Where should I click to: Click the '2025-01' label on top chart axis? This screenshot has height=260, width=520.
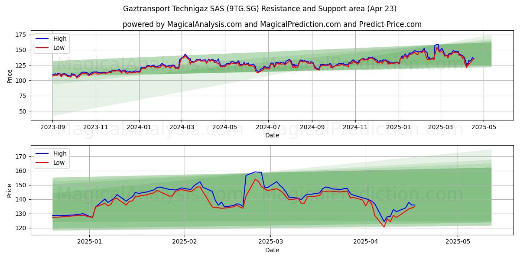[398, 127]
